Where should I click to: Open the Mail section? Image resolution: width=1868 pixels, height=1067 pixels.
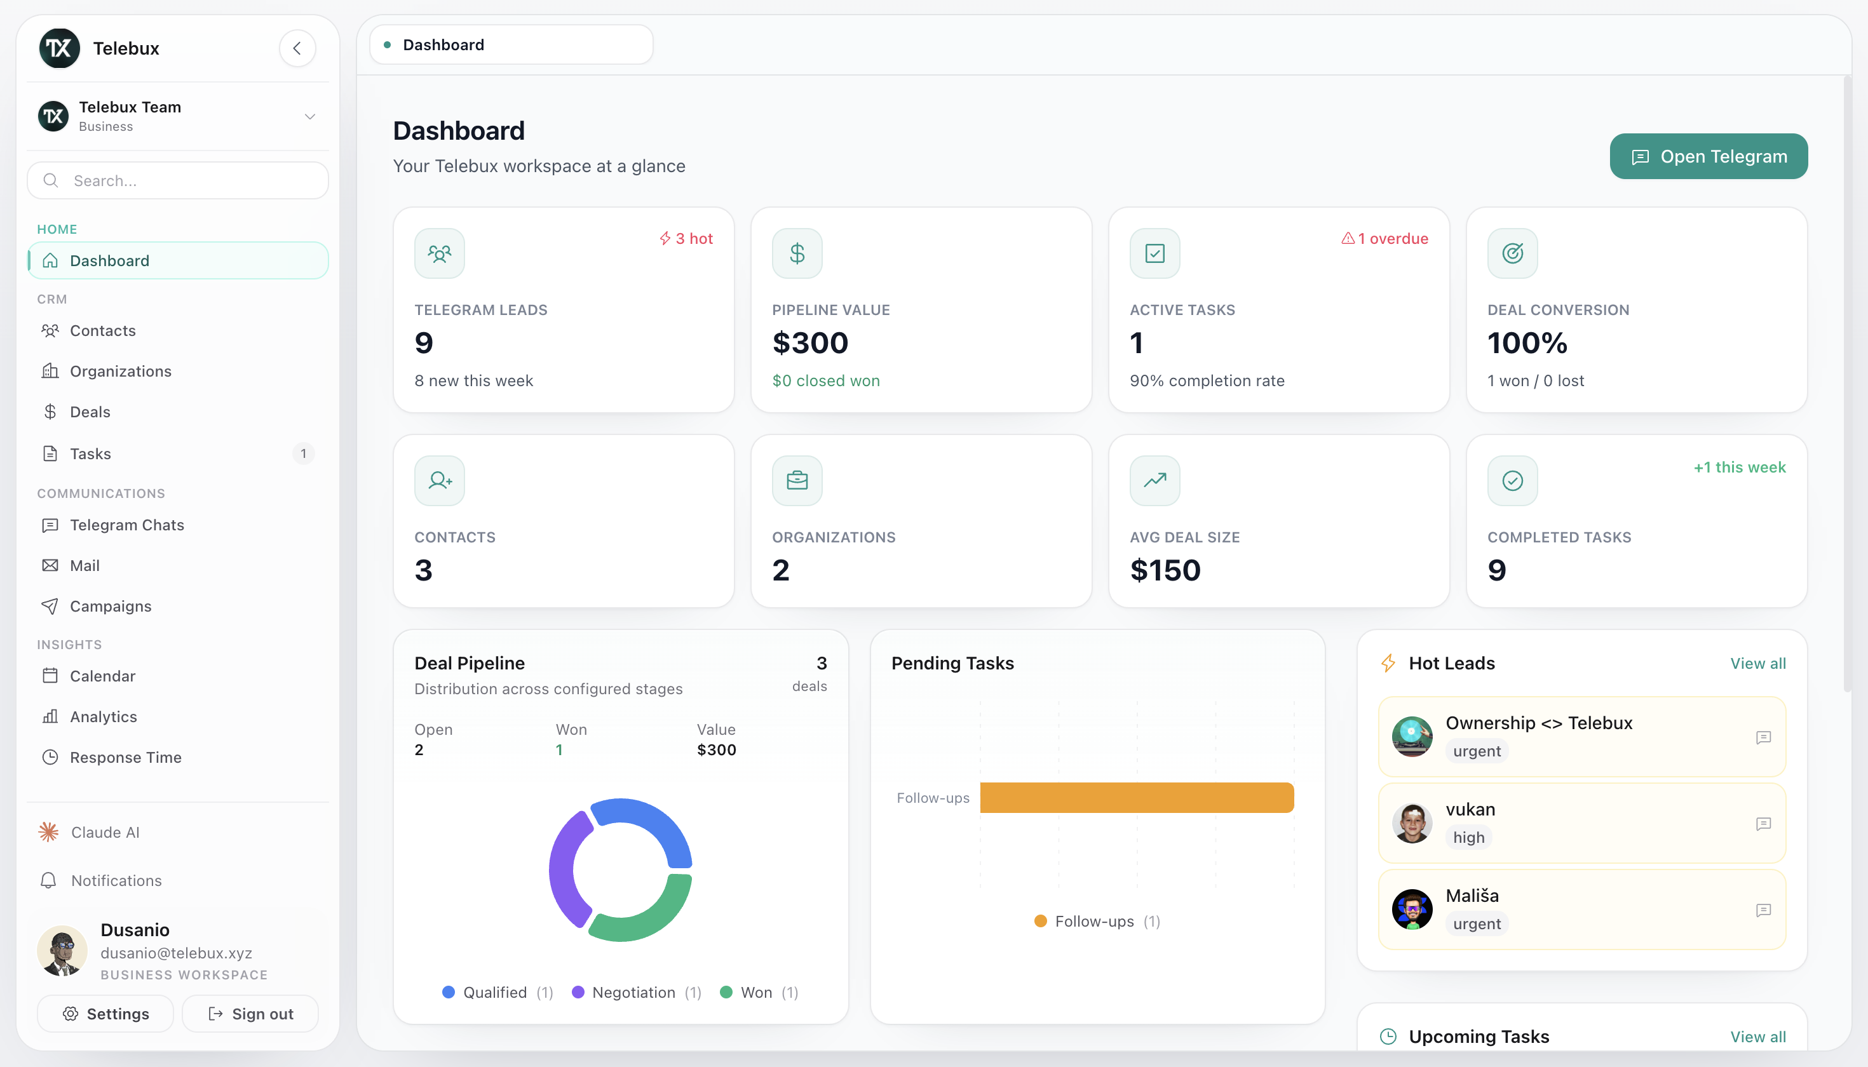[x=178, y=566]
